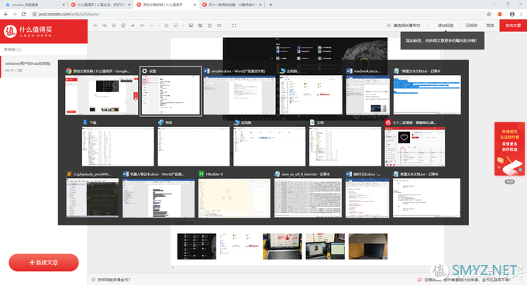Select the two-laptops photo thumbnail at bottom
Viewport: 527px width, 285px height.
click(x=325, y=246)
